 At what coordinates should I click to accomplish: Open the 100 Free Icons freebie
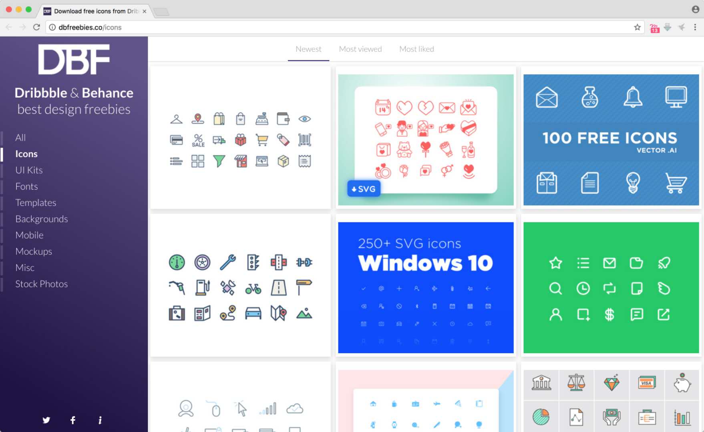[611, 137]
